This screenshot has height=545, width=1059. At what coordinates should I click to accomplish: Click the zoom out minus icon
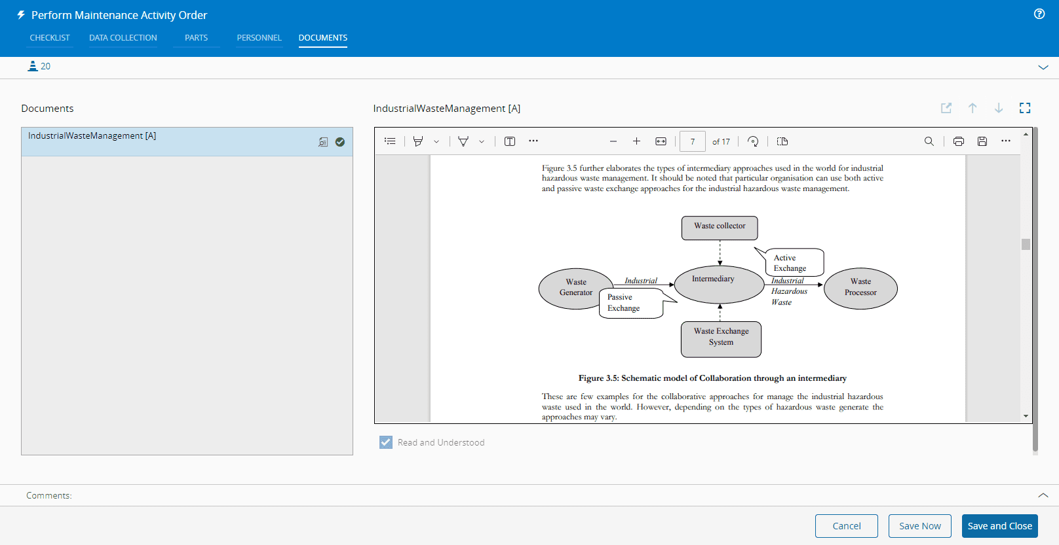[x=613, y=141]
